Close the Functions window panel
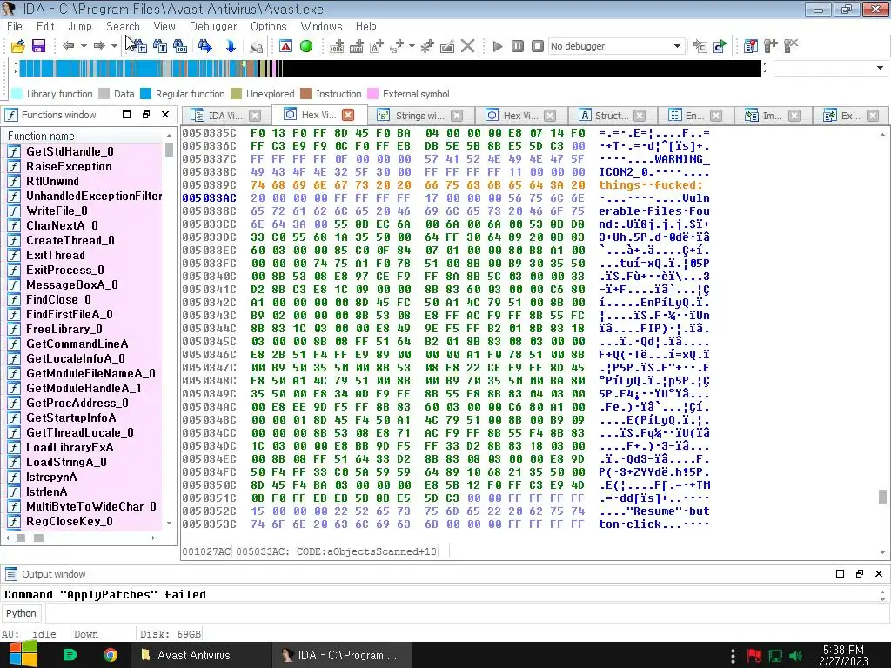 165,115
